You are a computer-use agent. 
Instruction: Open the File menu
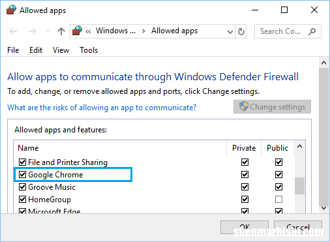tap(13, 50)
